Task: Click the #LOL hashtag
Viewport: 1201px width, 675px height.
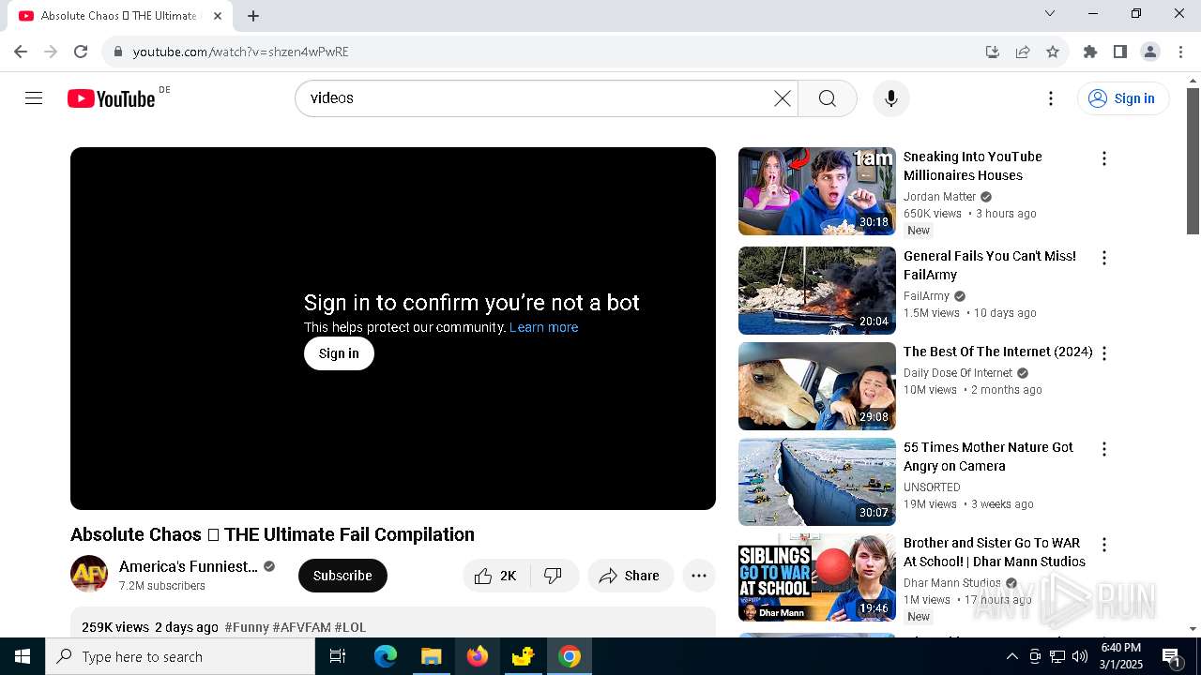Action: tap(350, 627)
